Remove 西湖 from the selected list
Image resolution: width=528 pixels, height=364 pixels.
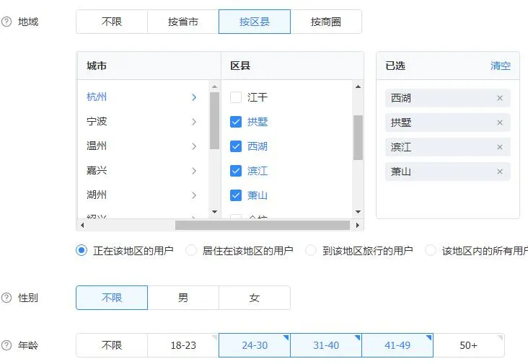(x=500, y=98)
